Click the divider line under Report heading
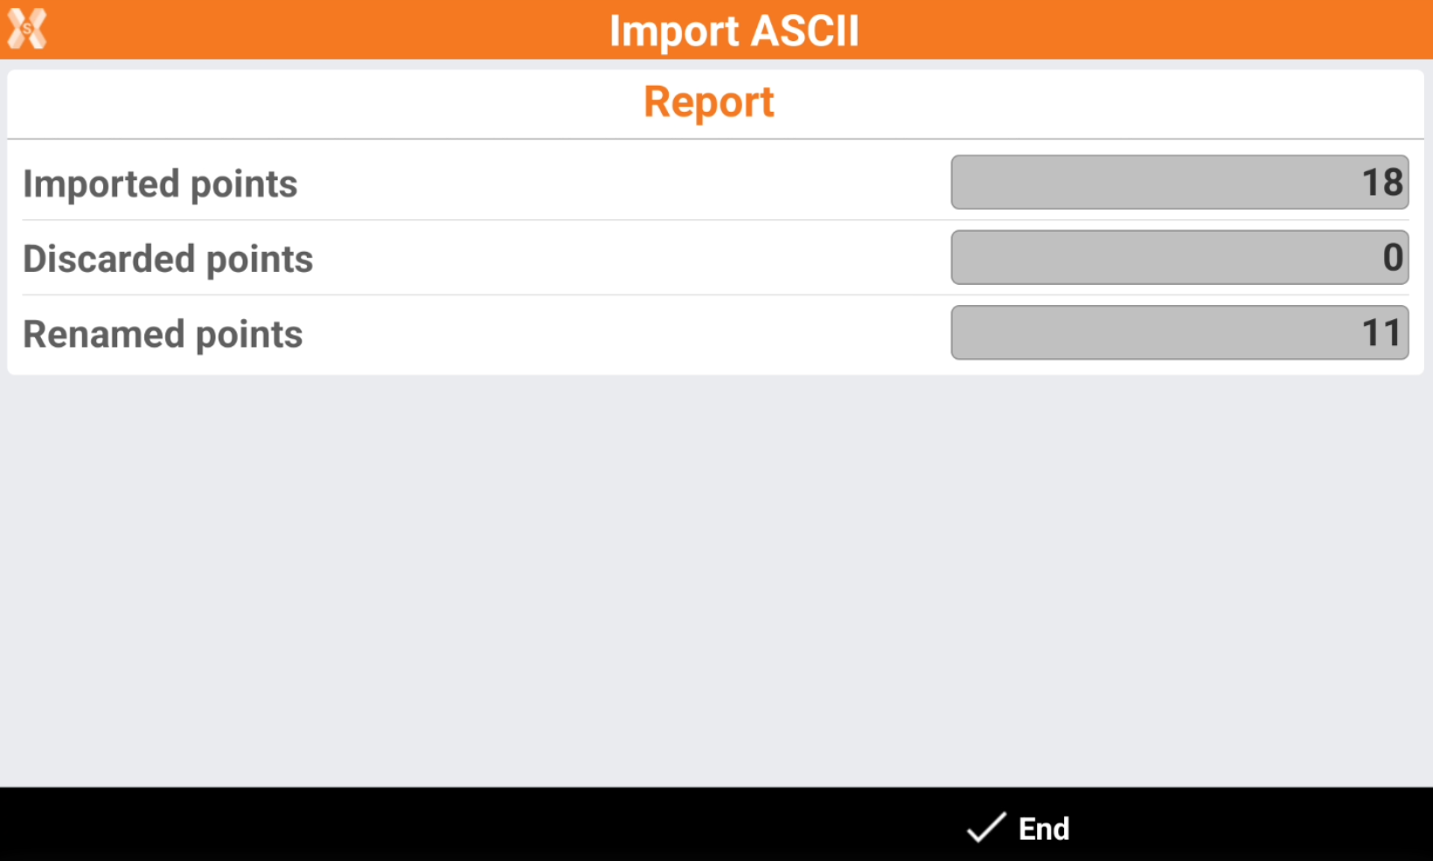 pyautogui.click(x=715, y=139)
